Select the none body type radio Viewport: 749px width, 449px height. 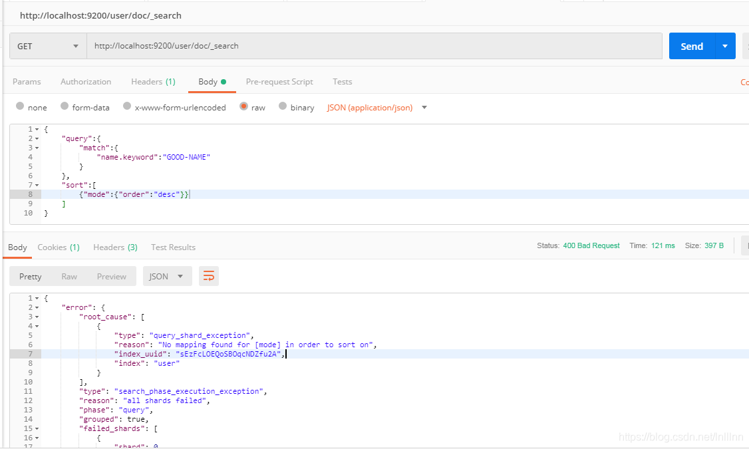(x=19, y=106)
